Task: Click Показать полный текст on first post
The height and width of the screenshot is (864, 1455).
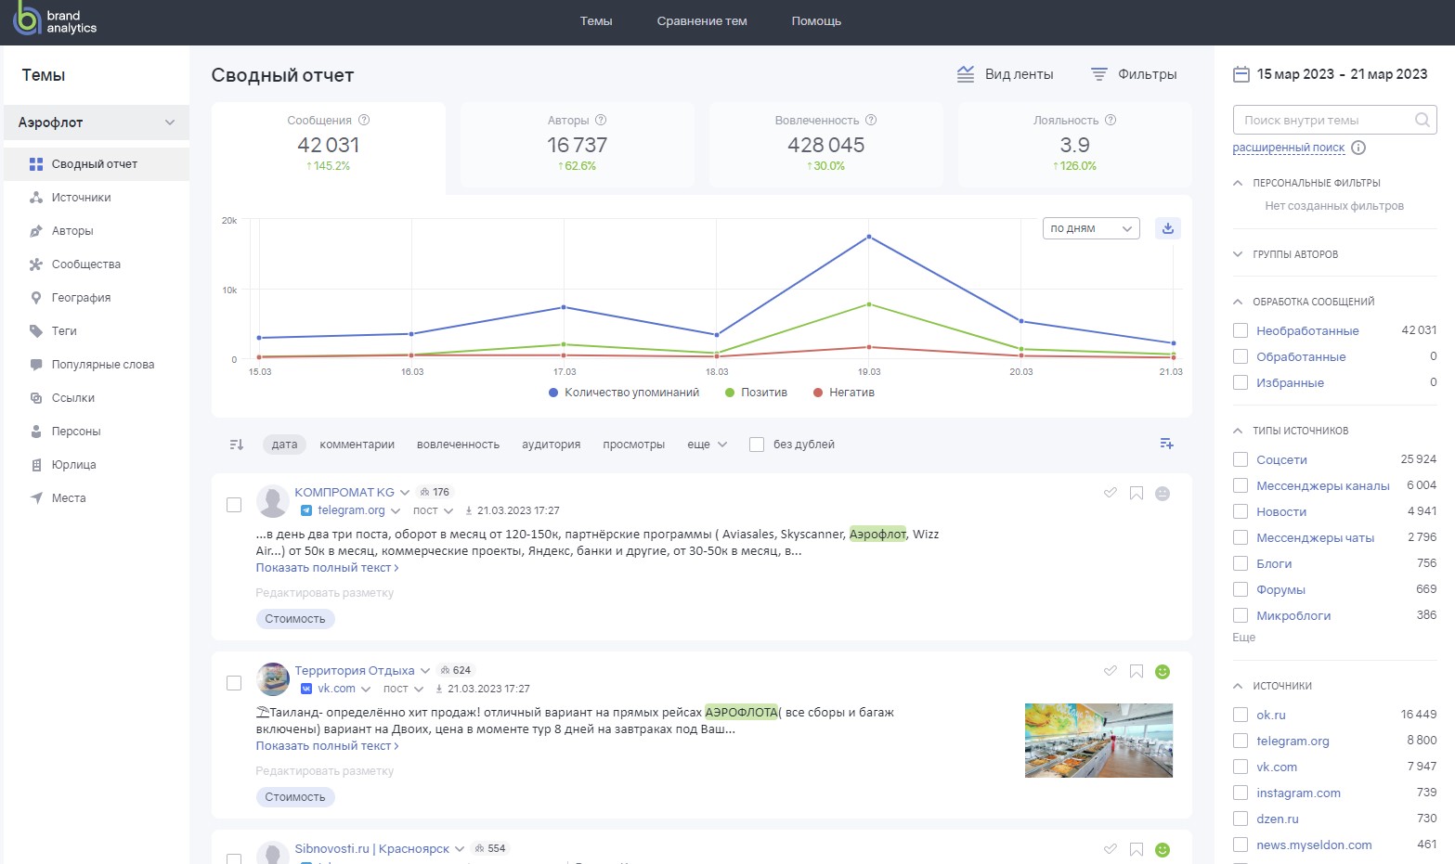Action: click(326, 567)
